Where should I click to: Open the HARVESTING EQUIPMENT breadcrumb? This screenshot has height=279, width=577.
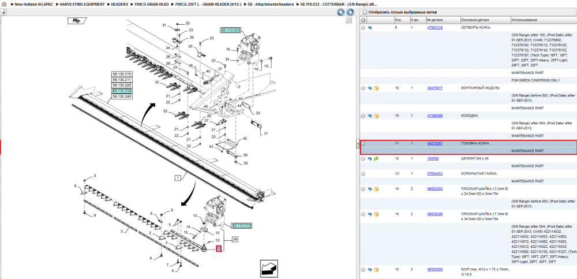click(x=81, y=4)
